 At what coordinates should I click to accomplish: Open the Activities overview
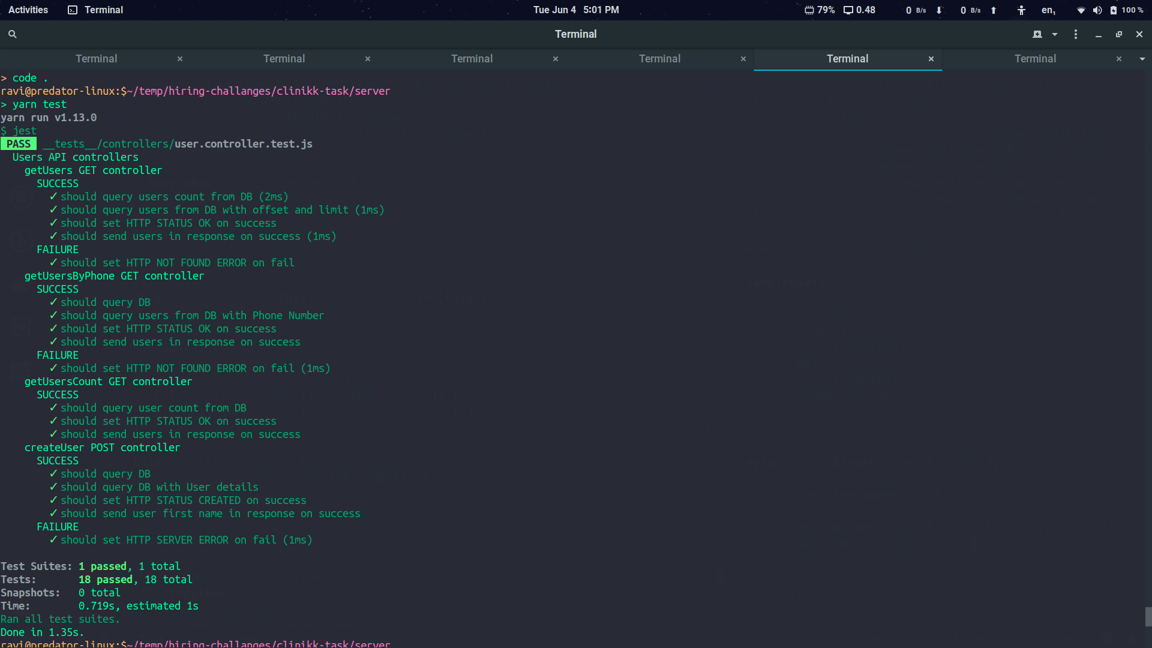(x=28, y=10)
